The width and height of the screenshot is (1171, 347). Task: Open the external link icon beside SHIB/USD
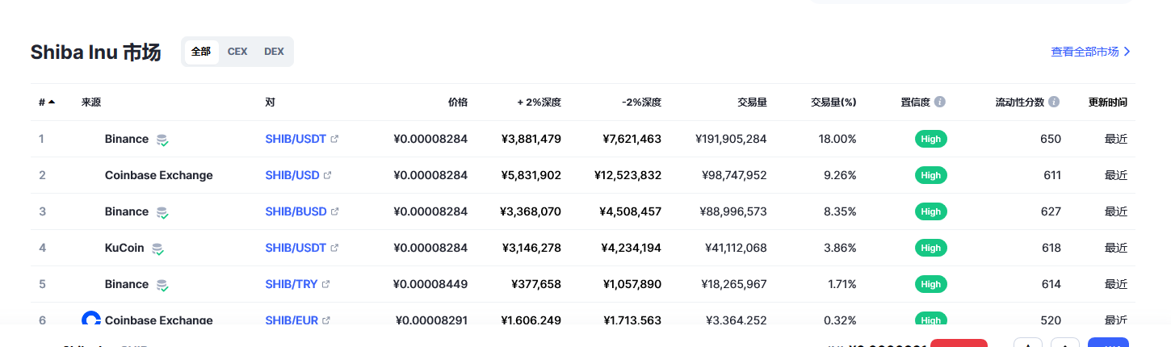(x=327, y=175)
